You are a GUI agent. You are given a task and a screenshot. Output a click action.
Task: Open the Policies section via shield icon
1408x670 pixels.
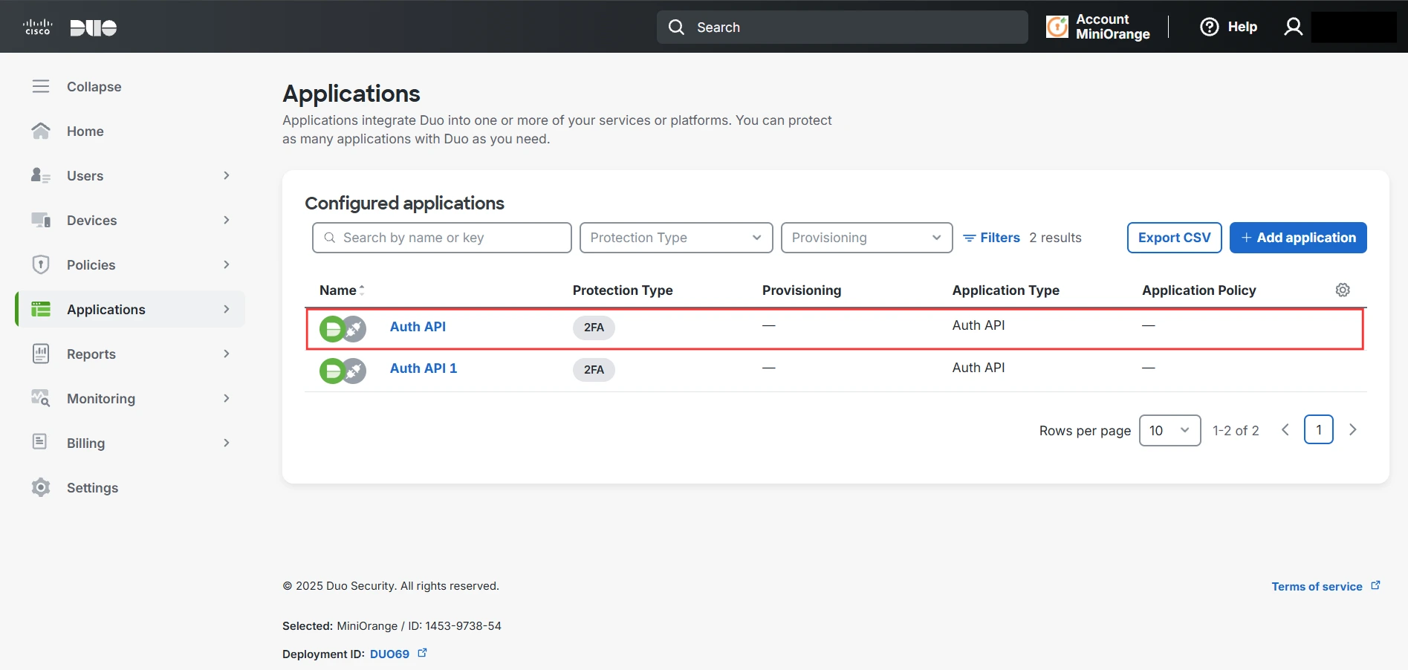tap(41, 264)
